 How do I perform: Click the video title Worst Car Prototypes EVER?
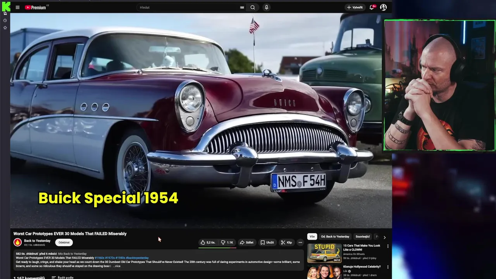coord(70,234)
